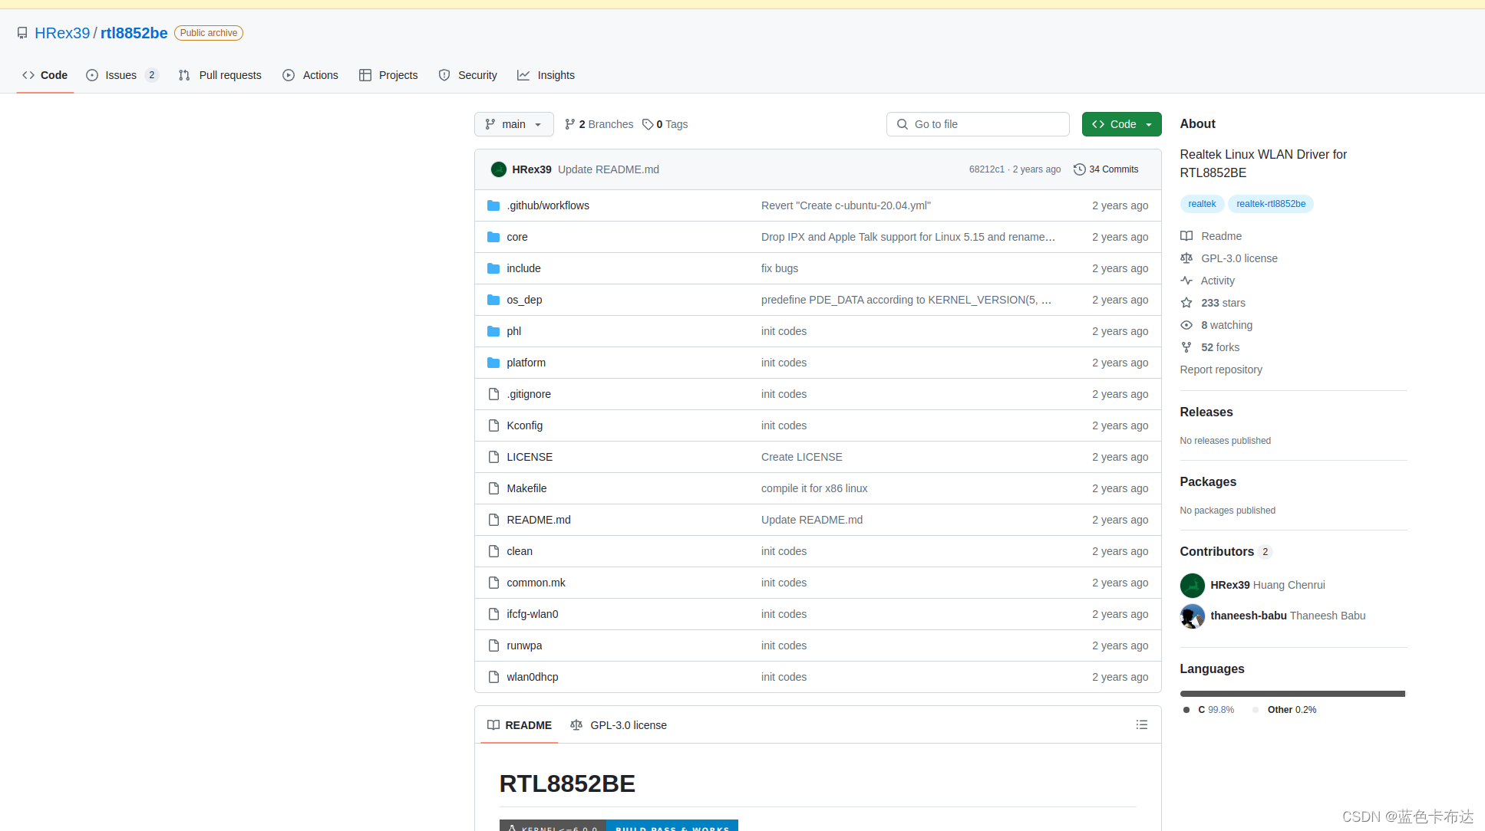Click folder icon next to phl
1485x831 pixels.
(x=493, y=331)
